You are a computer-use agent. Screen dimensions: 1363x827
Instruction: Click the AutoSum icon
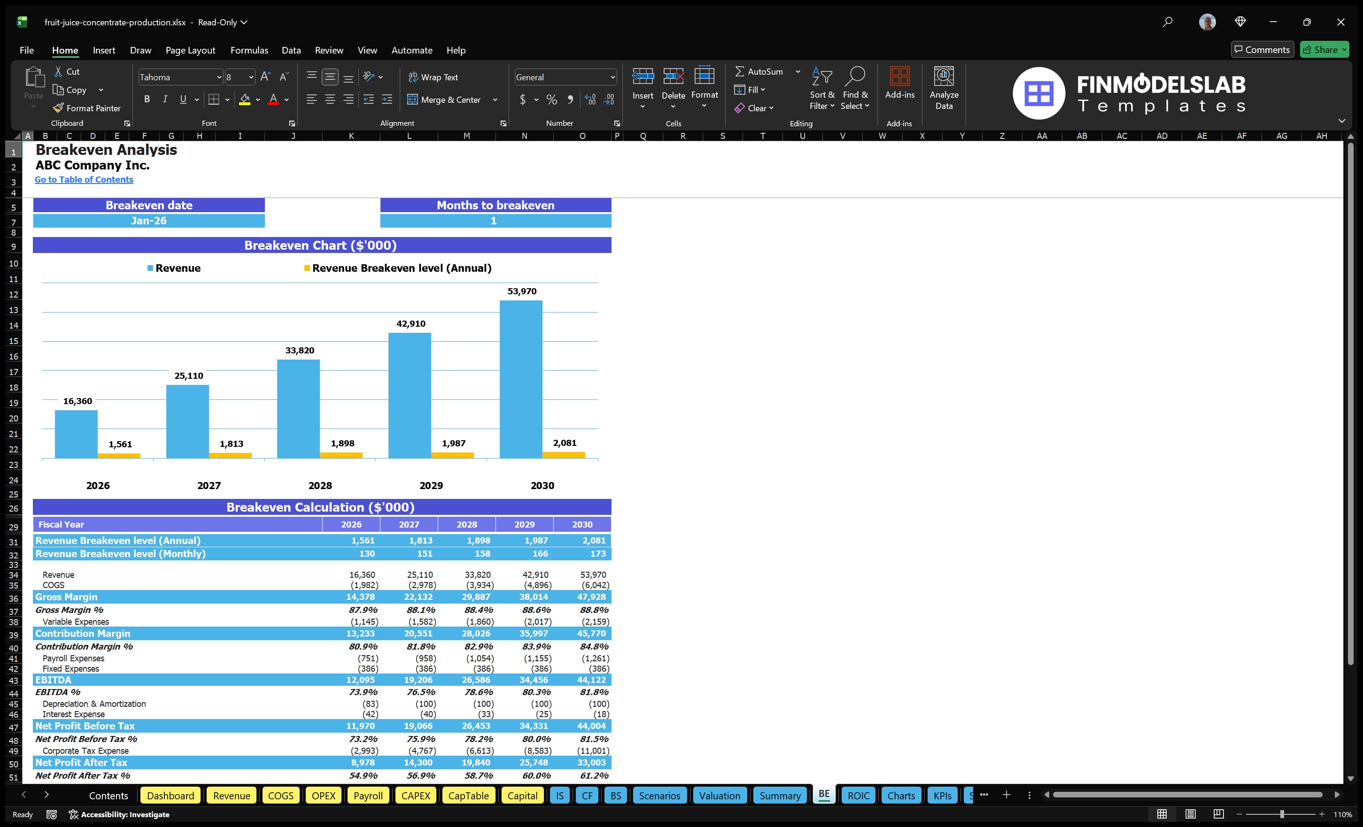coord(741,71)
